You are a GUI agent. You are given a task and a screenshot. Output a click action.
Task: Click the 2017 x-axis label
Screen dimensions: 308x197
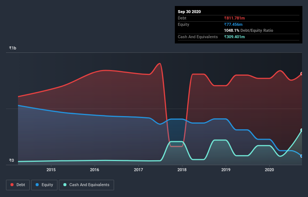point(138,170)
